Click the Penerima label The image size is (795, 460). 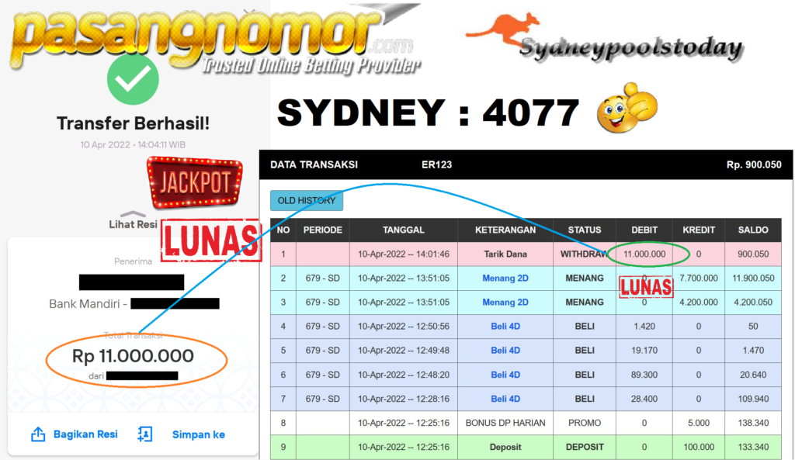(x=133, y=261)
